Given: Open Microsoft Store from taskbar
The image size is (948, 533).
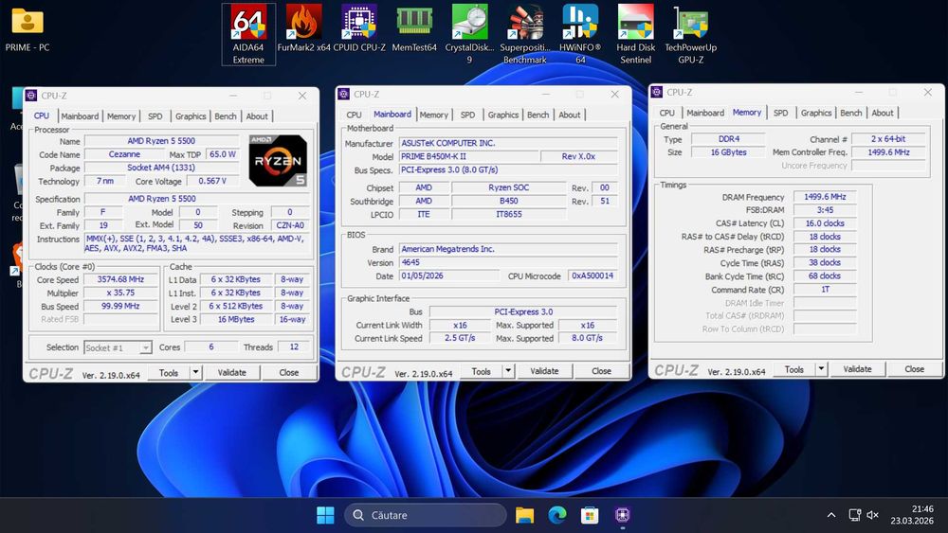Looking at the screenshot, I should [x=590, y=515].
